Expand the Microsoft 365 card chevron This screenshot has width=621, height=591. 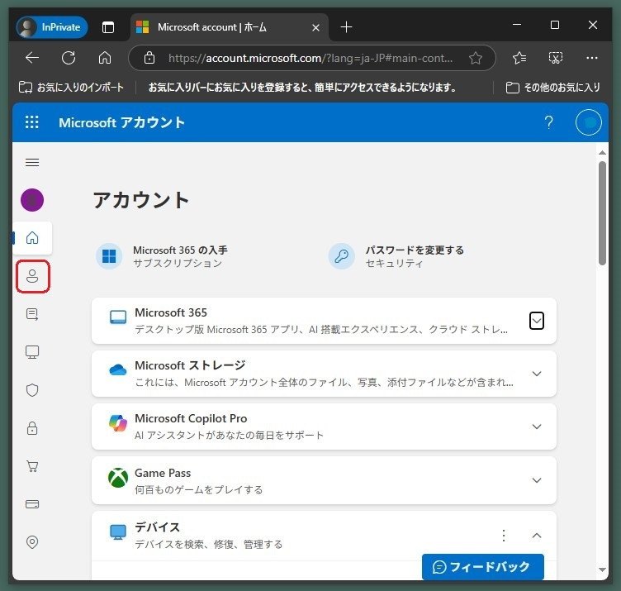537,321
